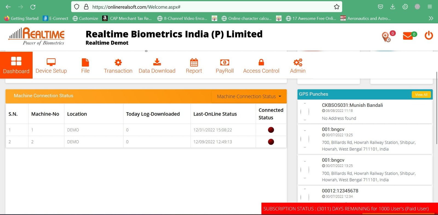Click the subscription status banner
Screen dimensions: 438x215
[350, 209]
